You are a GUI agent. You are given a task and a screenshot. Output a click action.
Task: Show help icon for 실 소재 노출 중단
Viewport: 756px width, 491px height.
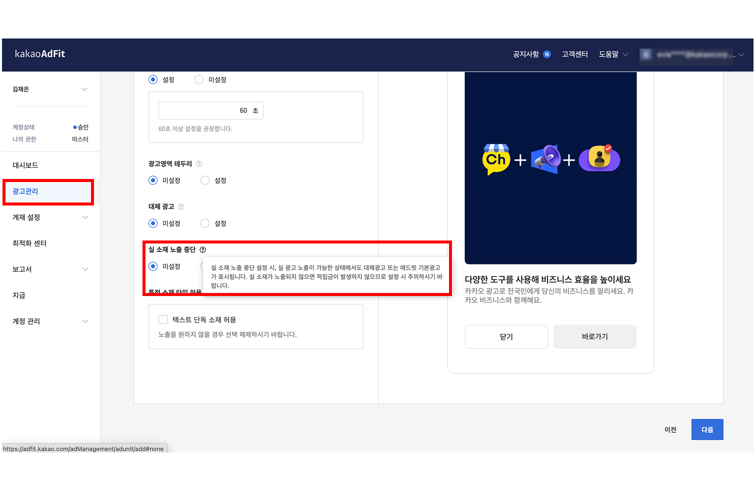coord(202,250)
